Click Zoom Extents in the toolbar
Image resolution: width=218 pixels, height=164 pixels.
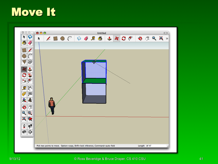coord(161,39)
